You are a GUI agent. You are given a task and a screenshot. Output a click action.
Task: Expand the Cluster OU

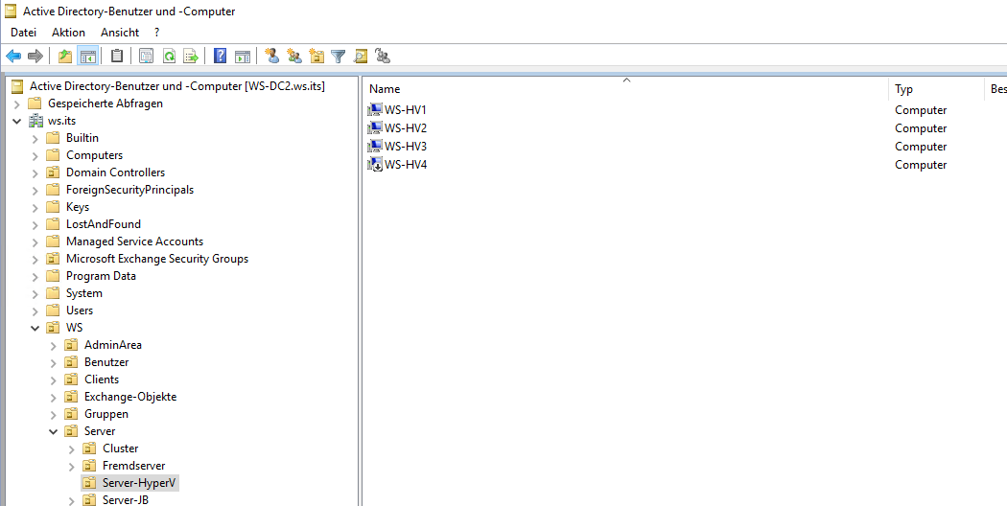[x=71, y=448]
